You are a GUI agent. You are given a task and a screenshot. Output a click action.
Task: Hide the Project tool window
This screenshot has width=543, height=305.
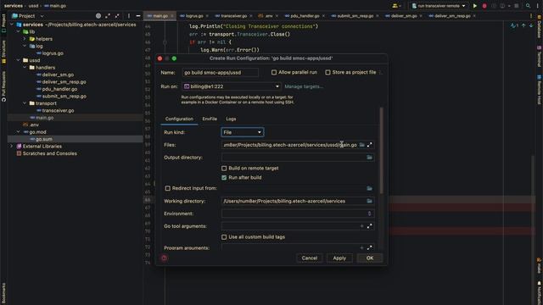click(x=137, y=16)
